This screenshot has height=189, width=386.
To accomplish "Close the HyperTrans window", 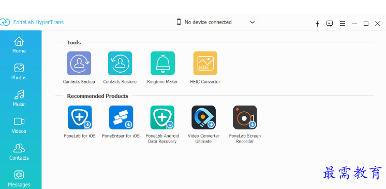I will click(x=378, y=24).
